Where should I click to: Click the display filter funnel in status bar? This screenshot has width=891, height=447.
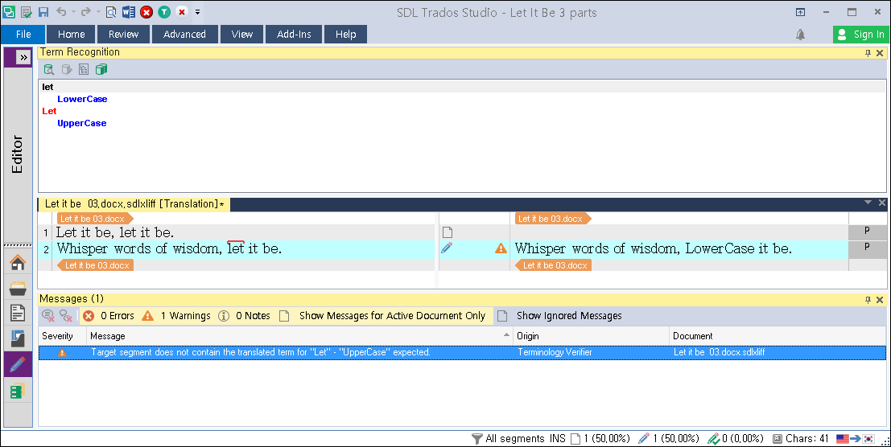click(x=476, y=438)
